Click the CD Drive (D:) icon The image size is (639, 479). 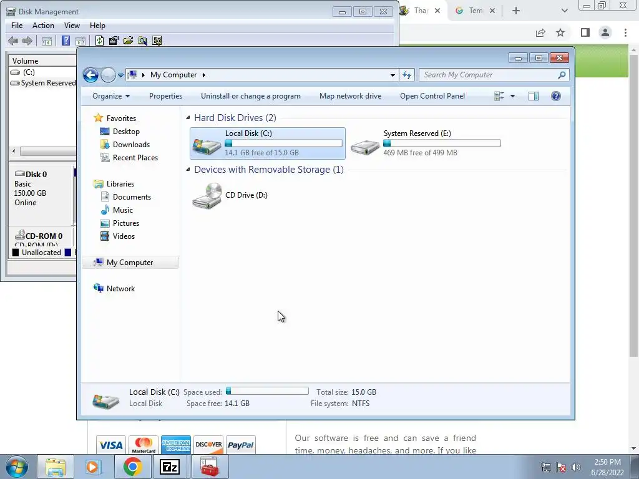(207, 195)
